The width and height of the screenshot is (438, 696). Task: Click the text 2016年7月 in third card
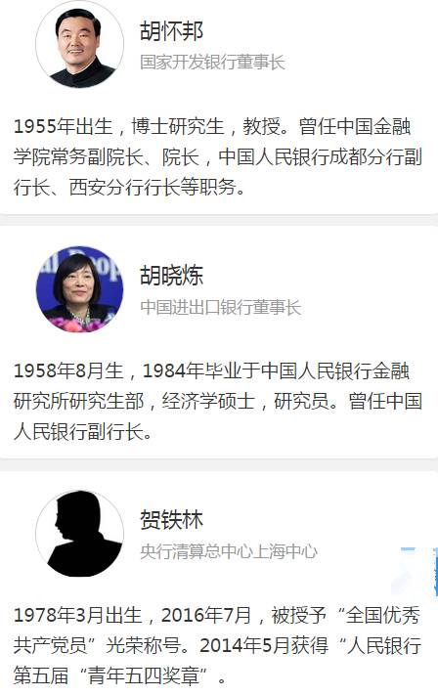206,615
